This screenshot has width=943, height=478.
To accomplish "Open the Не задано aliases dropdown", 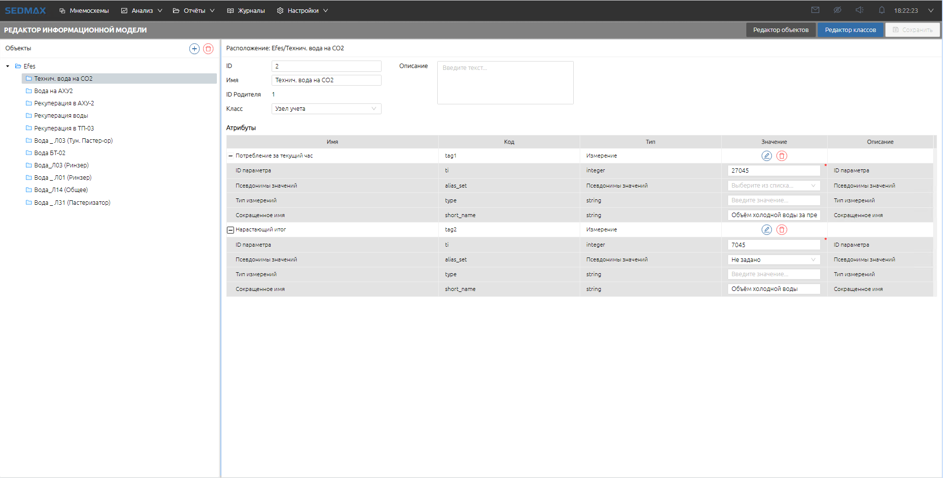I will tap(773, 260).
